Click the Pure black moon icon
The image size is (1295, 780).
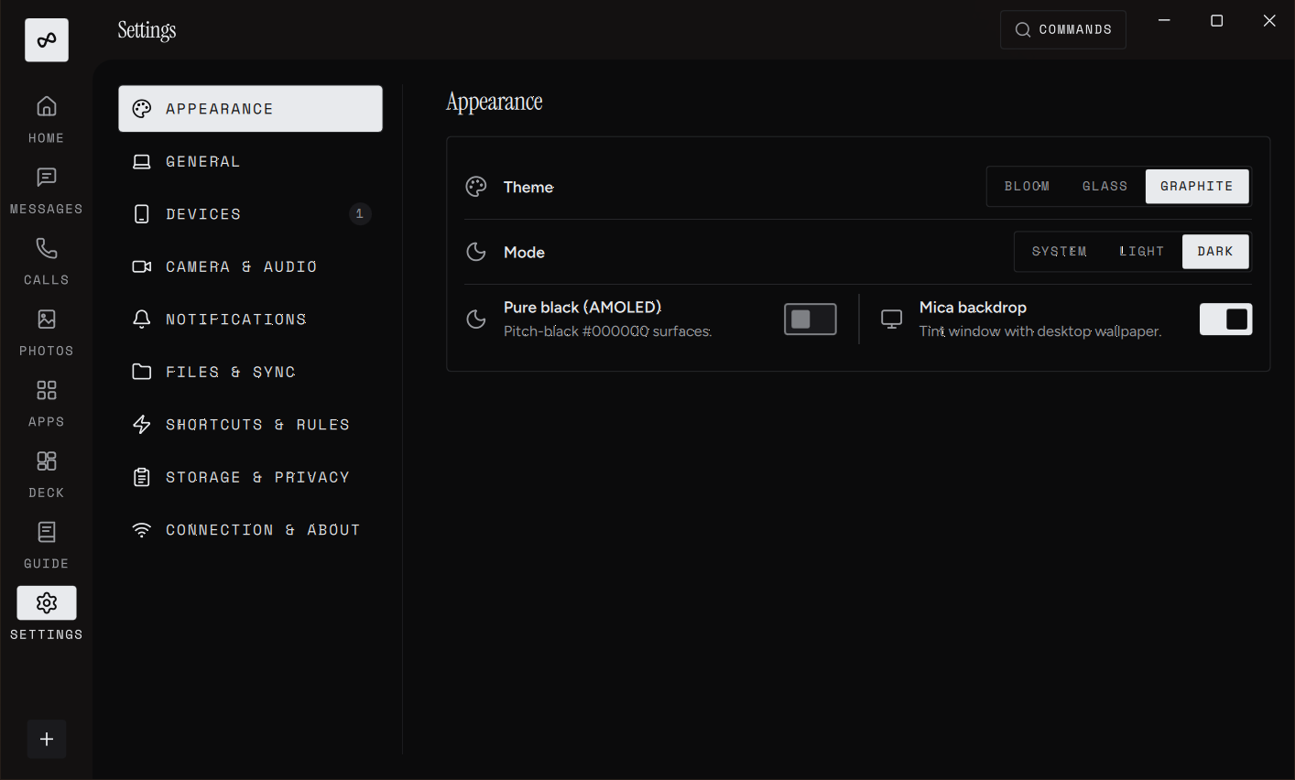coord(476,319)
